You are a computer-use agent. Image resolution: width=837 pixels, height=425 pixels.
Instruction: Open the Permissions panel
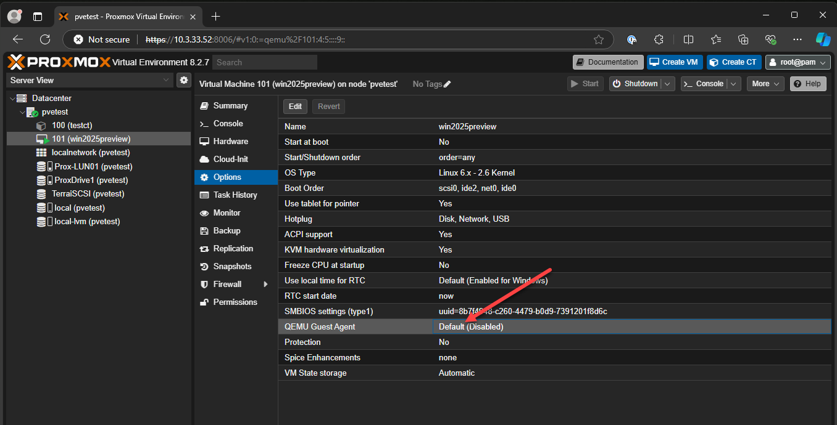[238, 302]
